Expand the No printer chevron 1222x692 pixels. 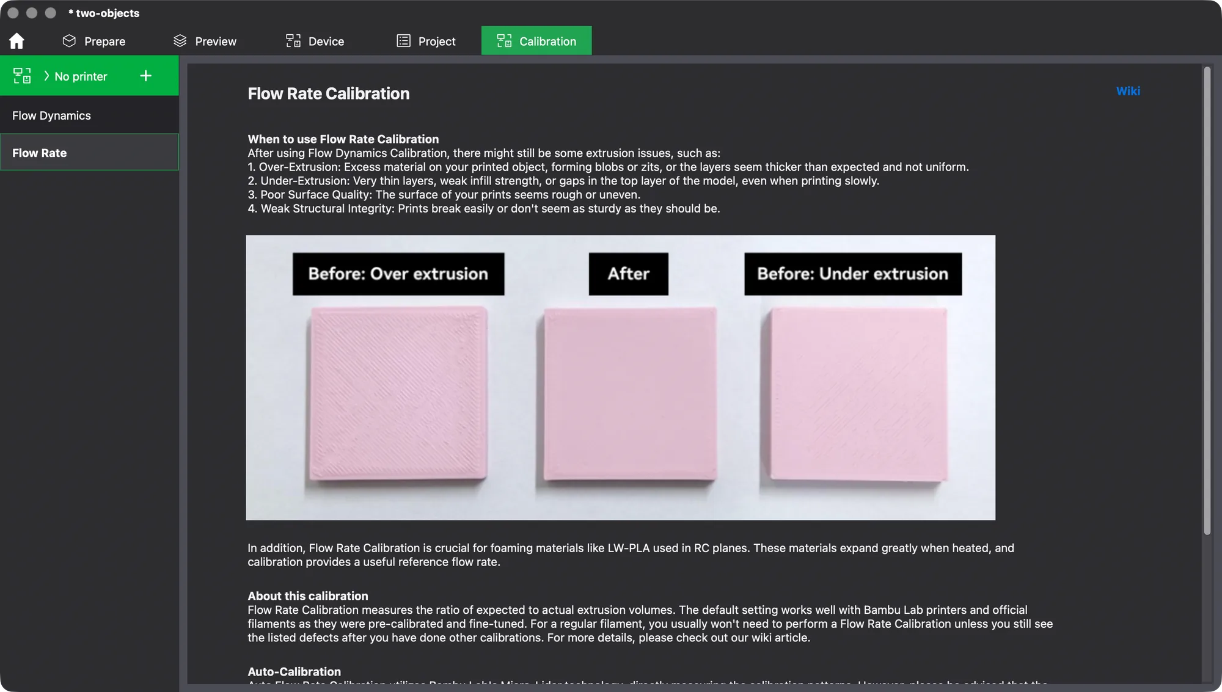pyautogui.click(x=46, y=76)
